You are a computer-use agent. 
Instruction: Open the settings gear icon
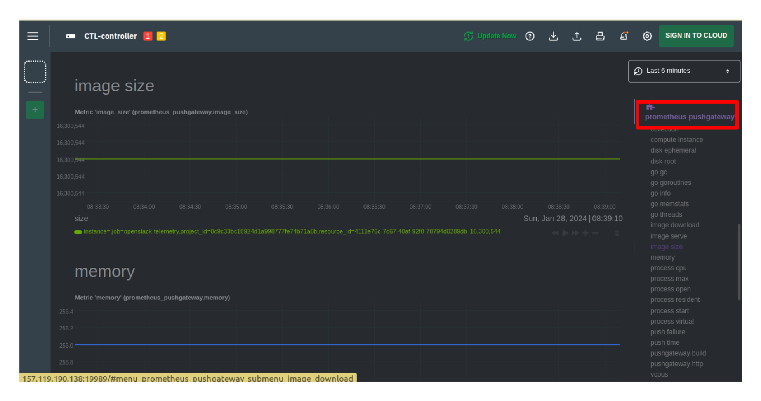coord(647,36)
